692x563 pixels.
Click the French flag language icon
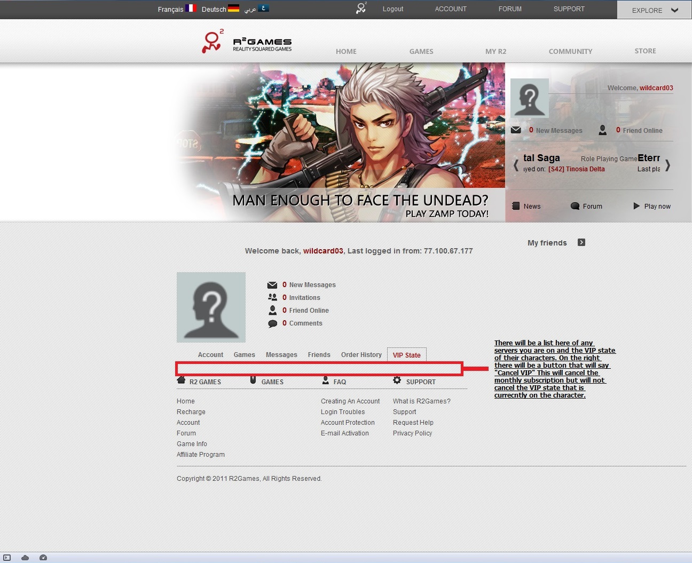(191, 8)
